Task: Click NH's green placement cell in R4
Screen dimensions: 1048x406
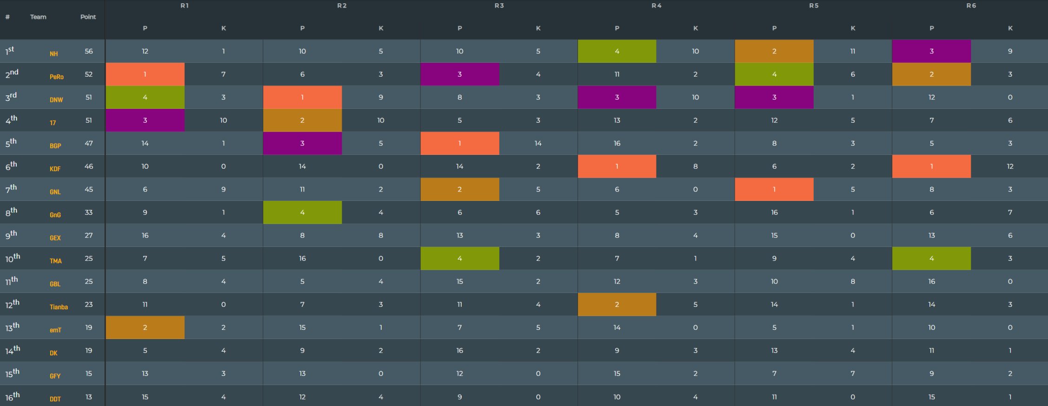Action: pos(617,51)
